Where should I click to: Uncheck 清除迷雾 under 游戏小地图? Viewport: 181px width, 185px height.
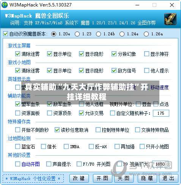tap(17, 71)
